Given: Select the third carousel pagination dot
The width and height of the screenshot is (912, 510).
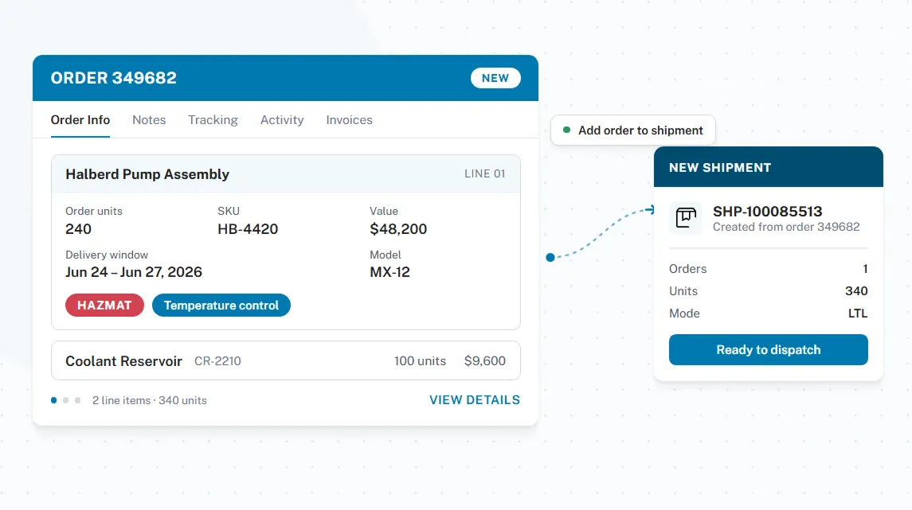Looking at the screenshot, I should (x=77, y=400).
